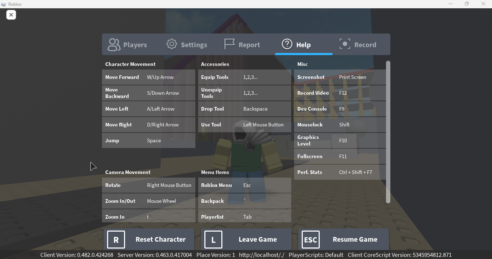This screenshot has width=492, height=259.
Task: Open the Players tab
Action: click(131, 44)
